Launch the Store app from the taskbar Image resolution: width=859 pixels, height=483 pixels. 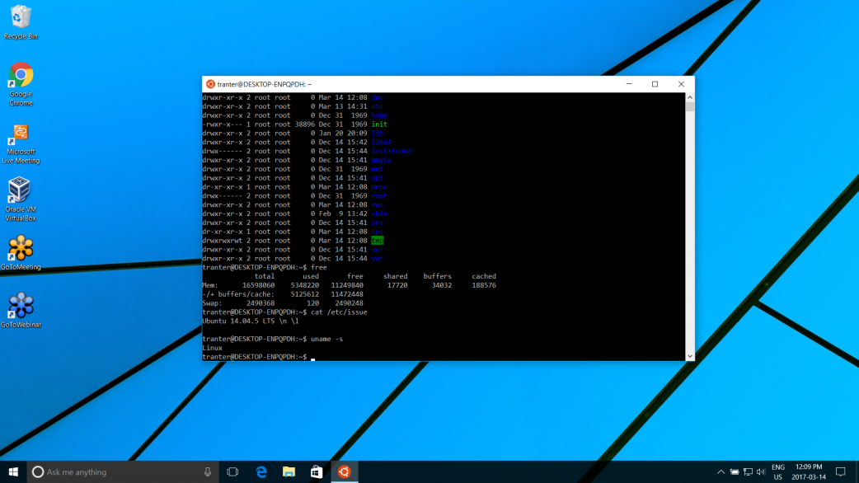[x=317, y=472]
